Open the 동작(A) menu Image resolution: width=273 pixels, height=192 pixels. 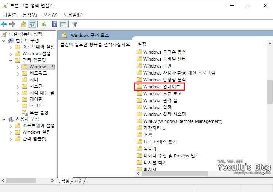pos(30,15)
